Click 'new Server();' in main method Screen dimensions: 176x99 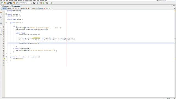[18, 59]
